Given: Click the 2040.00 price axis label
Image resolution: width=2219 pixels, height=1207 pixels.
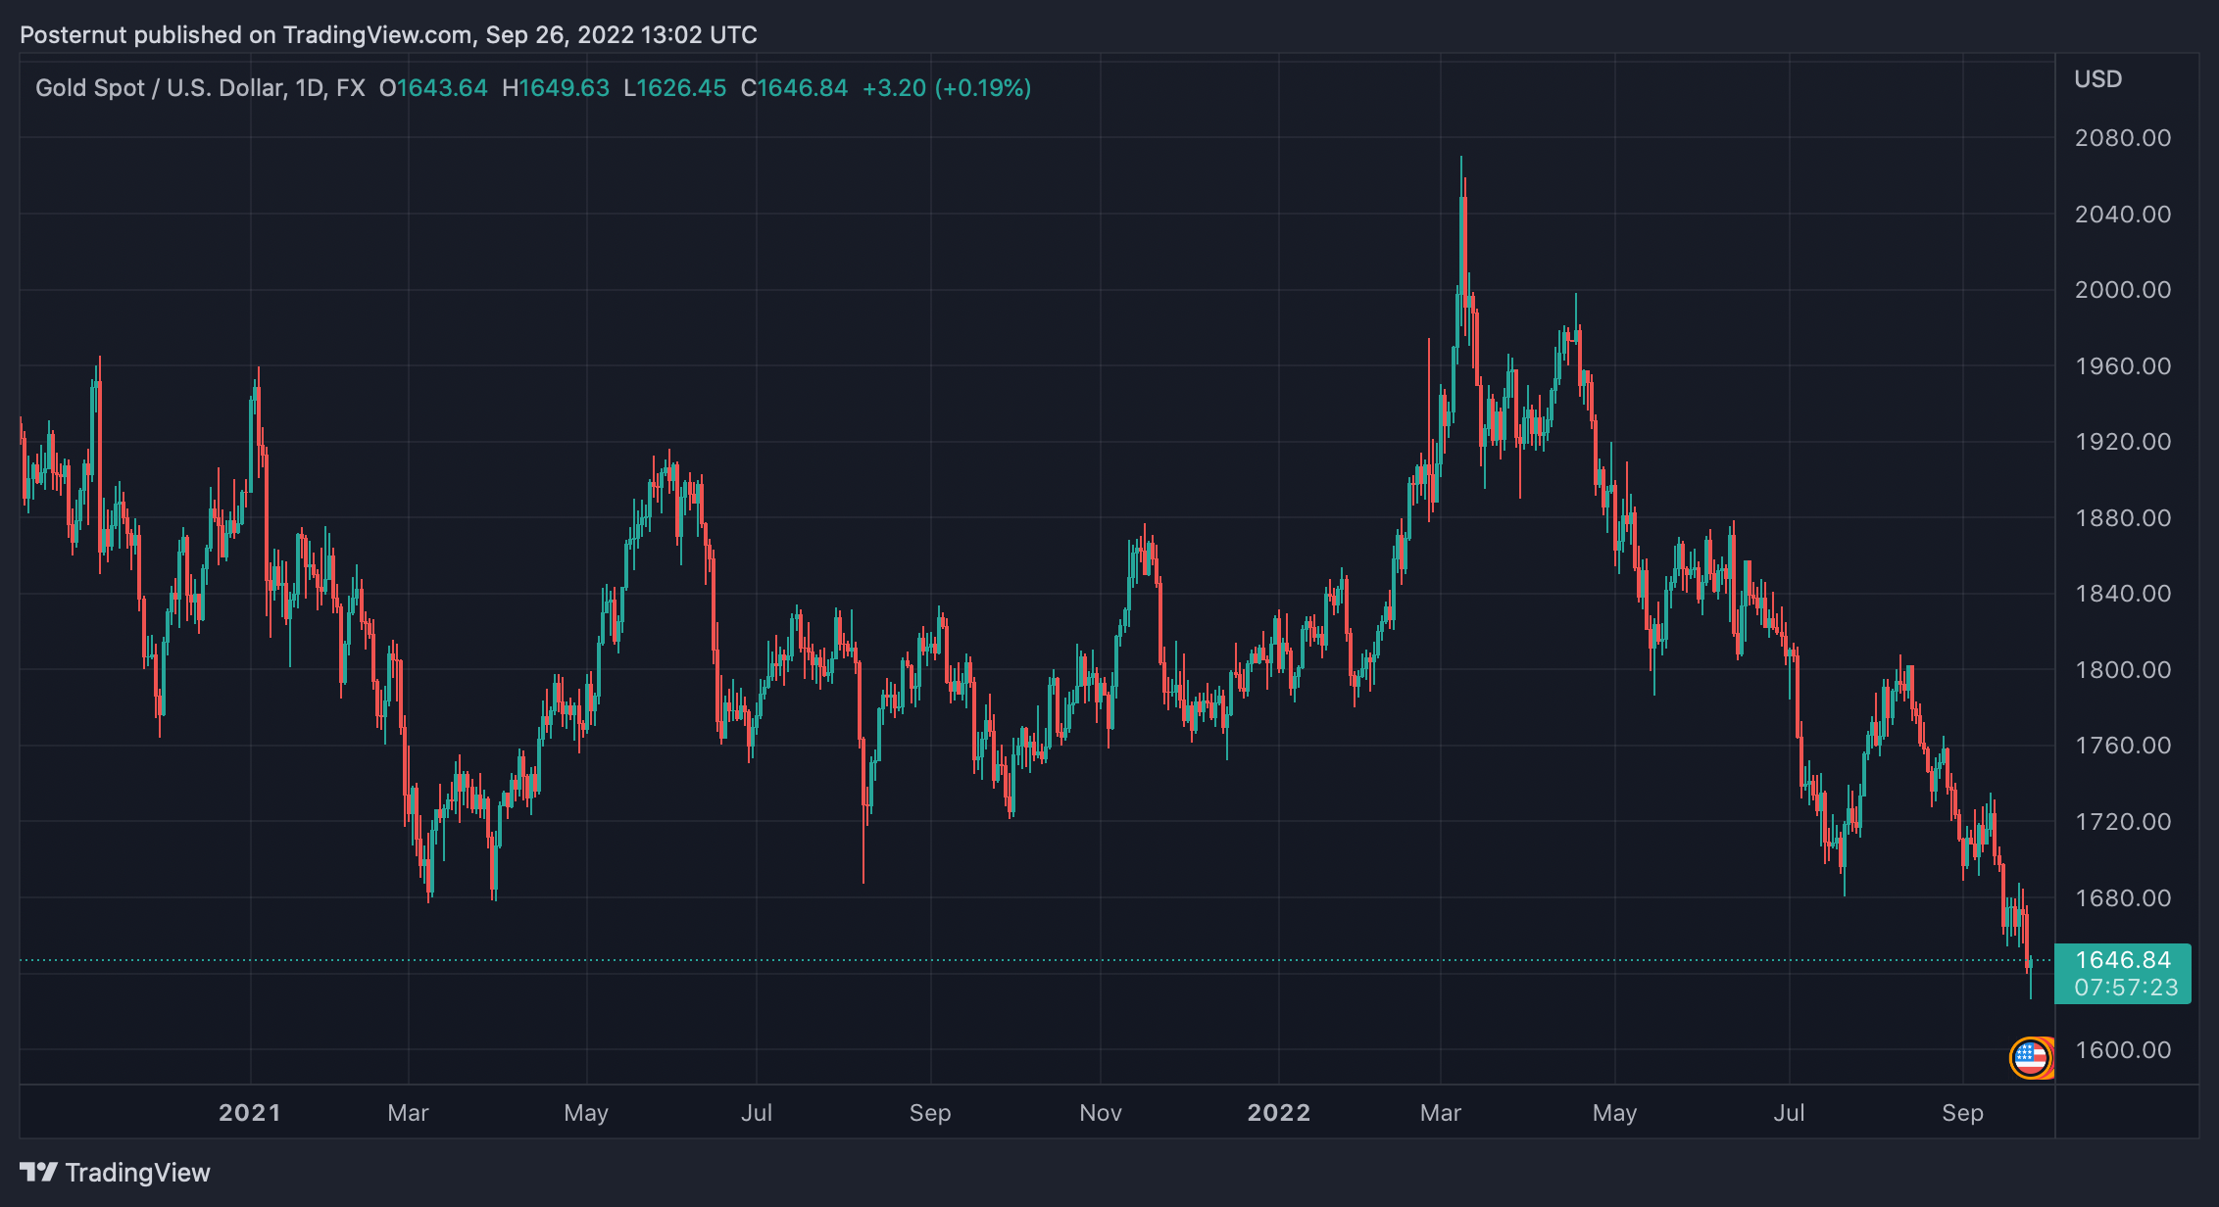Looking at the screenshot, I should click(x=2123, y=215).
